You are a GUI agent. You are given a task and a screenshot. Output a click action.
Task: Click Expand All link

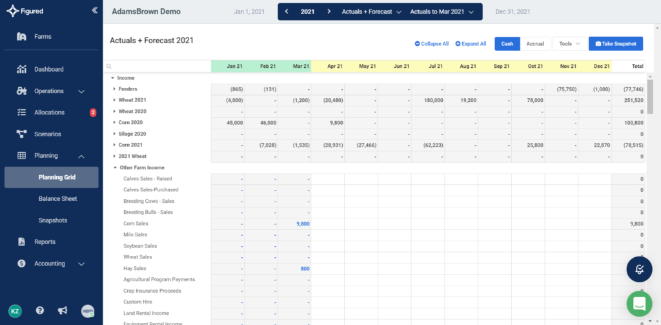[471, 44]
